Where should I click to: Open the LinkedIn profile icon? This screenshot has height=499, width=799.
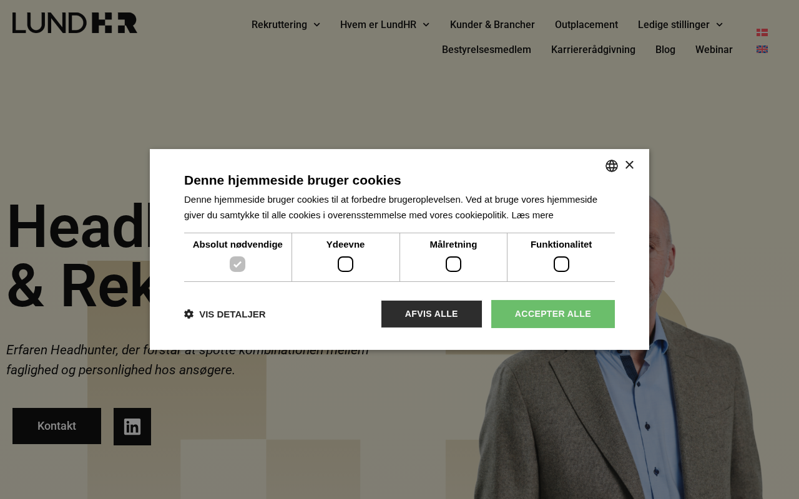(x=132, y=427)
